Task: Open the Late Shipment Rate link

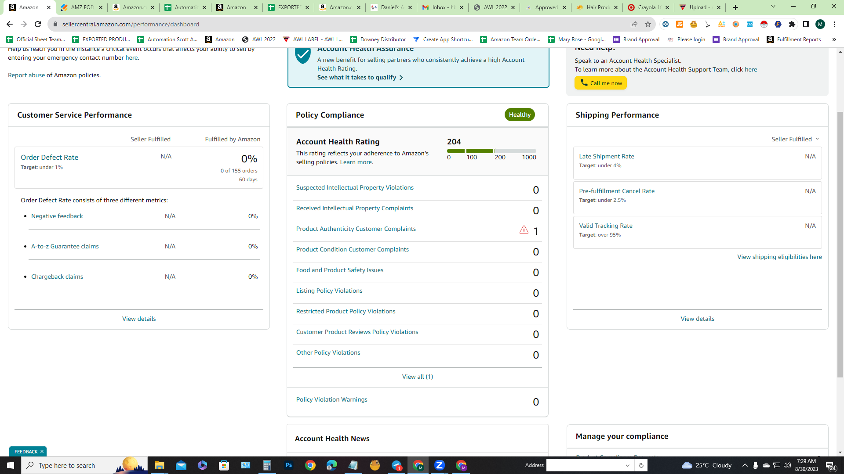Action: point(606,157)
